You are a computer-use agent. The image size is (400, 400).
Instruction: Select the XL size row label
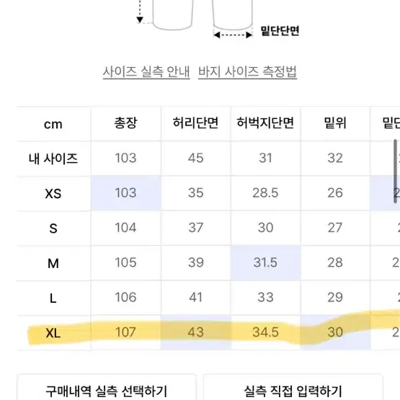pyautogui.click(x=53, y=333)
